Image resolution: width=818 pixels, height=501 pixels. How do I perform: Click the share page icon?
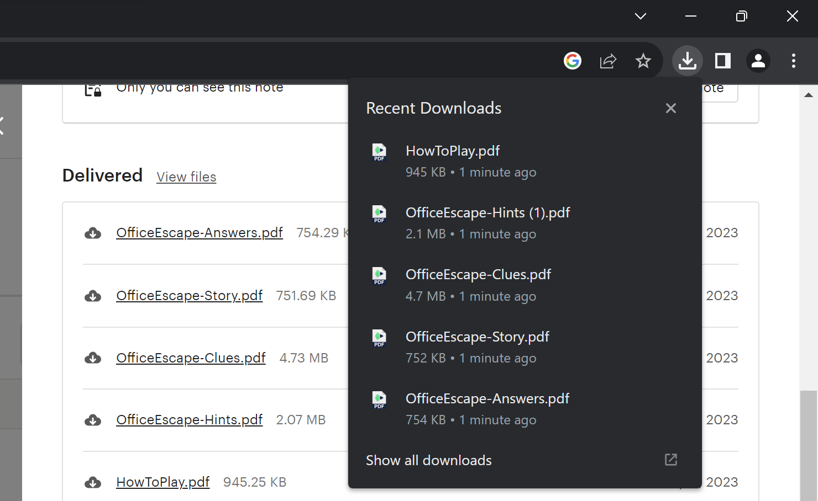[608, 61]
